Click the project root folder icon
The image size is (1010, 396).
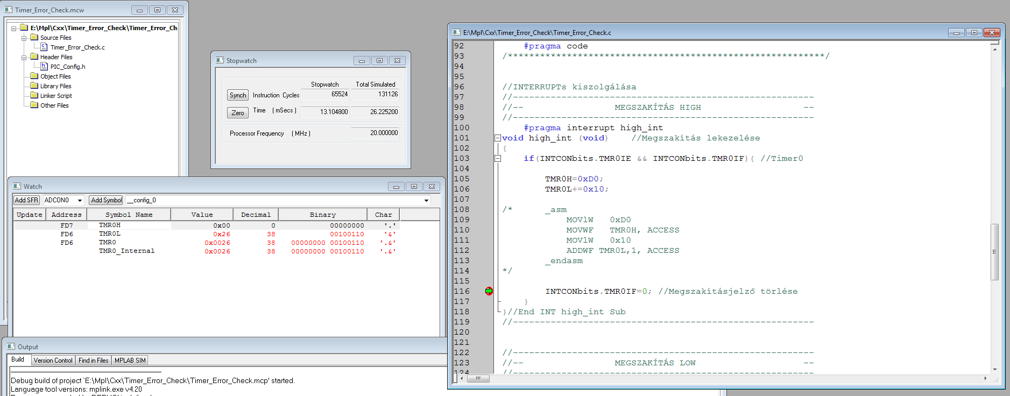tap(24, 27)
